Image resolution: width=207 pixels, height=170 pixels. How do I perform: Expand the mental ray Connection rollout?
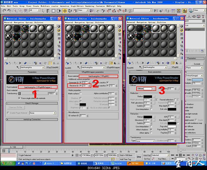coord(32,119)
